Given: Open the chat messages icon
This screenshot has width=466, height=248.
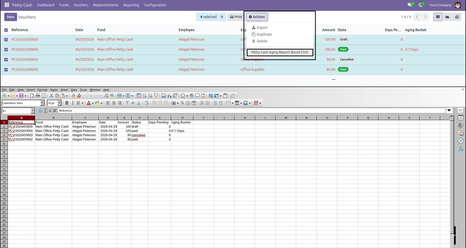Looking at the screenshot, I should pyautogui.click(x=410, y=5).
